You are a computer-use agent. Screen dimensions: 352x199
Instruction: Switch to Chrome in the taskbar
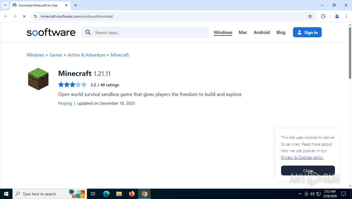pos(144,194)
